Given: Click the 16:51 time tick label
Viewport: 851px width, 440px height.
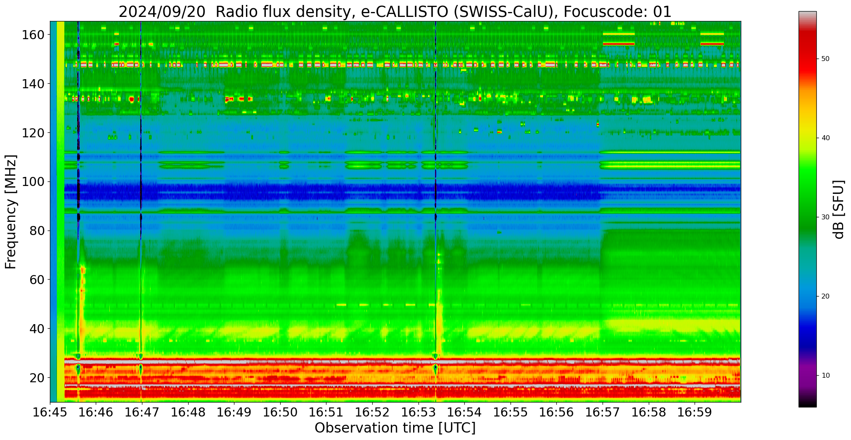Looking at the screenshot, I should coord(326,412).
